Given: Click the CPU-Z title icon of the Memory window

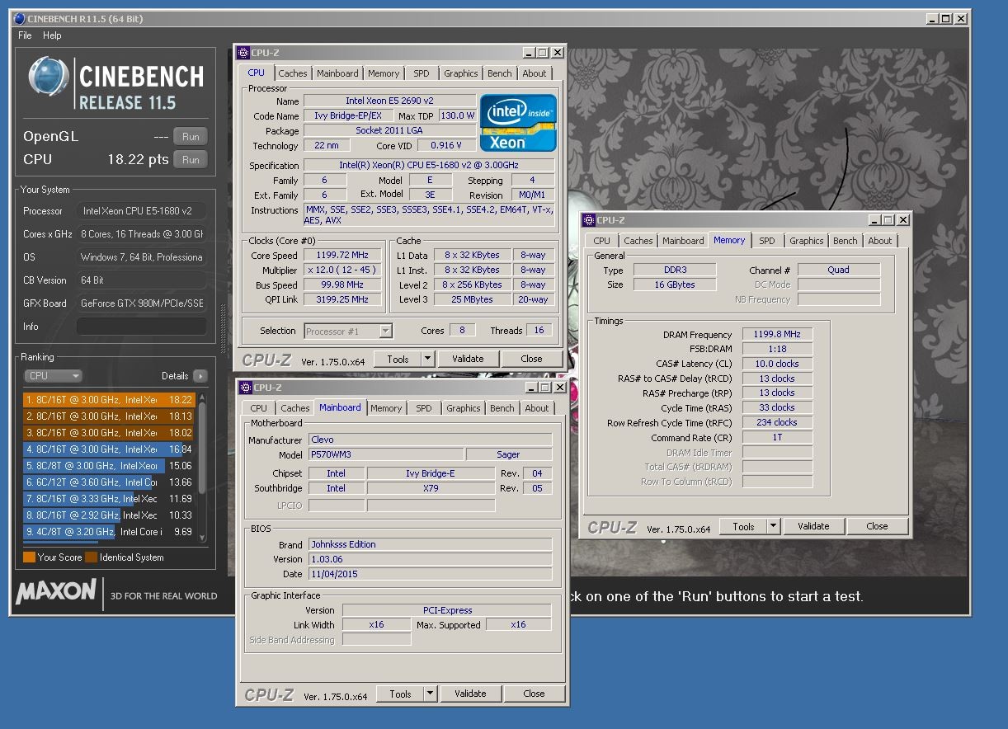Looking at the screenshot, I should [588, 220].
